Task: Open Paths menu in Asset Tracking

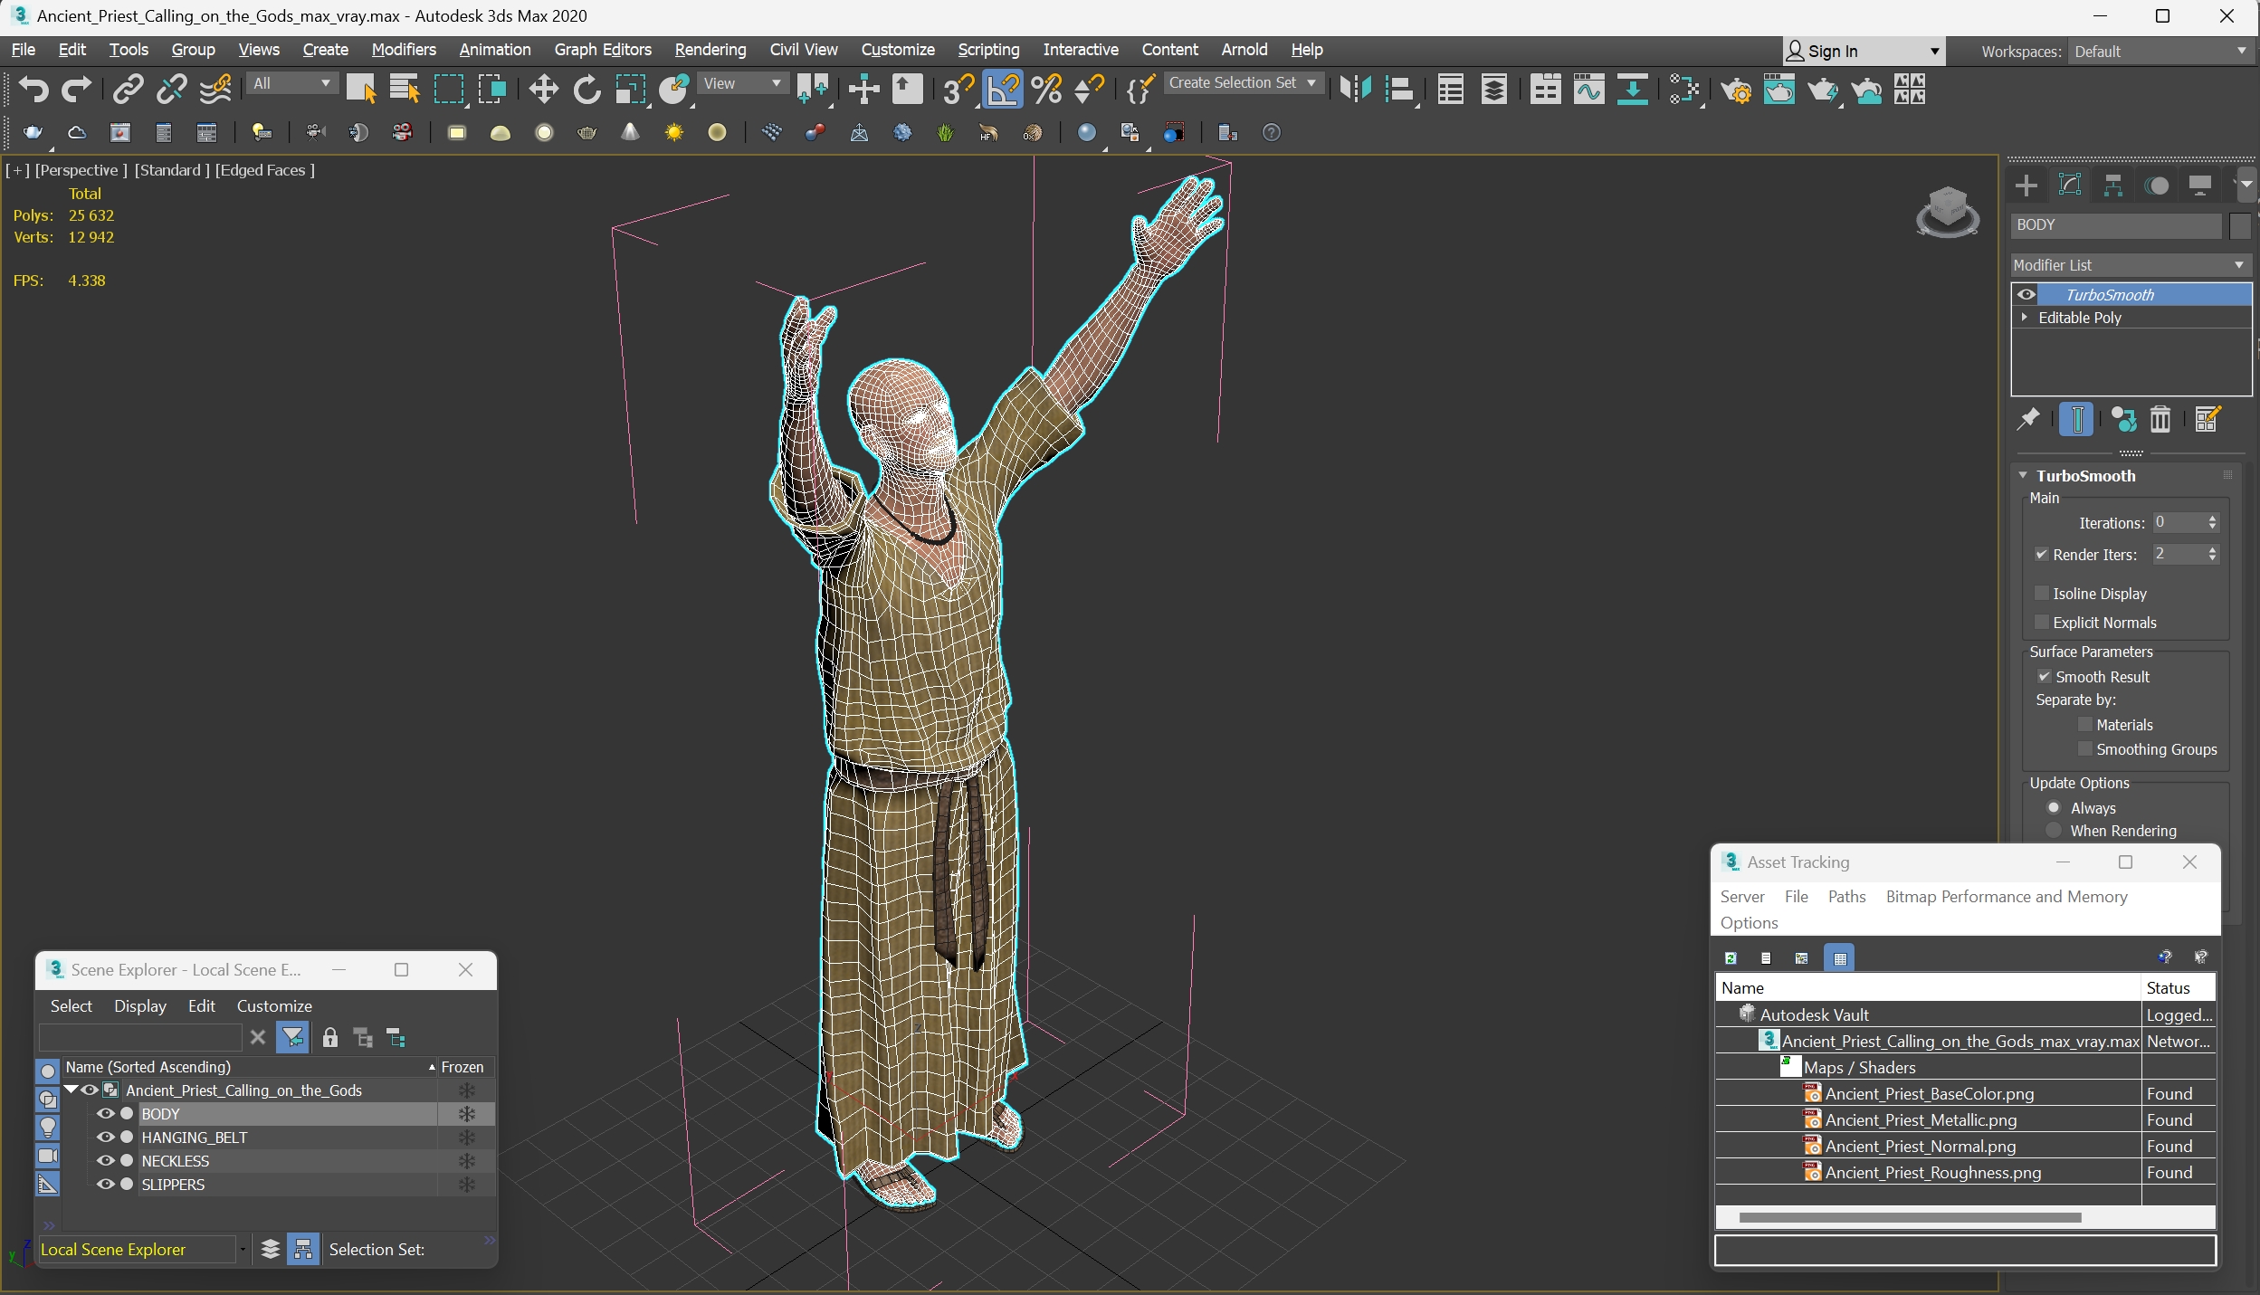Action: pos(1846,897)
